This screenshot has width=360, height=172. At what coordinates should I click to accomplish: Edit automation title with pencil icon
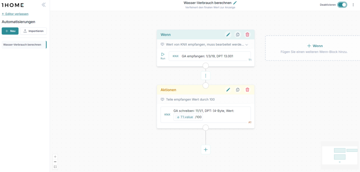point(235,3)
